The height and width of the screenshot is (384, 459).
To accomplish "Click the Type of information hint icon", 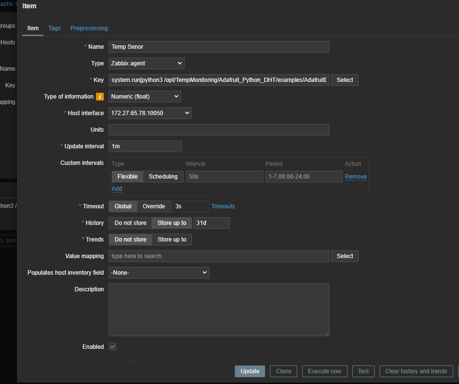I will (x=100, y=97).
